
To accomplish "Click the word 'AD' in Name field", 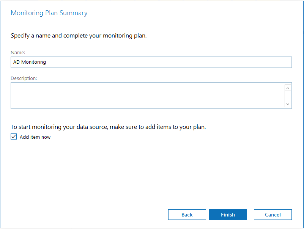I will 16,62.
